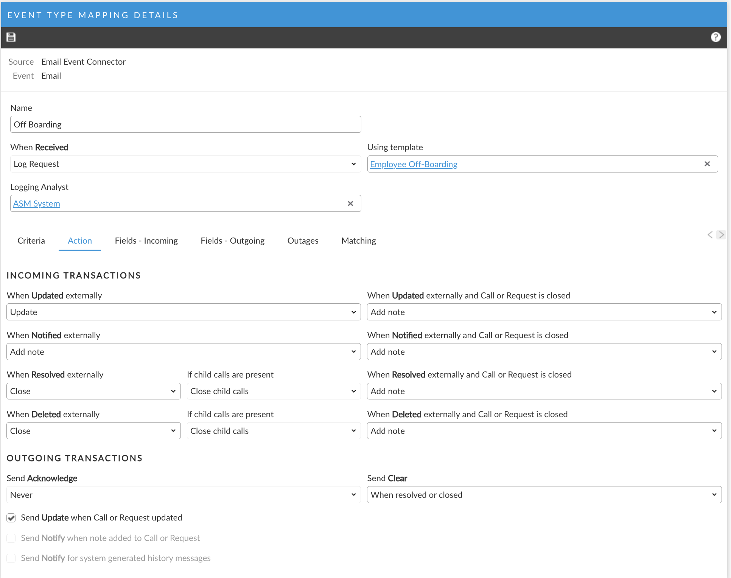Open When Resolved externally Close dropdown
The width and height of the screenshot is (731, 578).
[93, 391]
